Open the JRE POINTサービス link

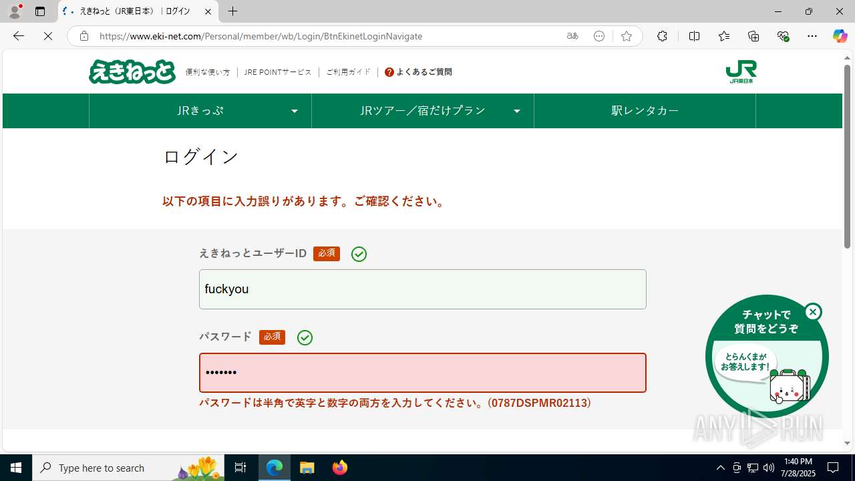click(x=278, y=72)
